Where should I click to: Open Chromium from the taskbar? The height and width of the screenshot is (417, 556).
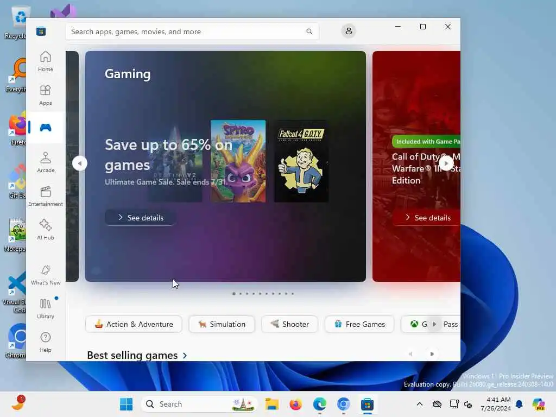pyautogui.click(x=343, y=404)
